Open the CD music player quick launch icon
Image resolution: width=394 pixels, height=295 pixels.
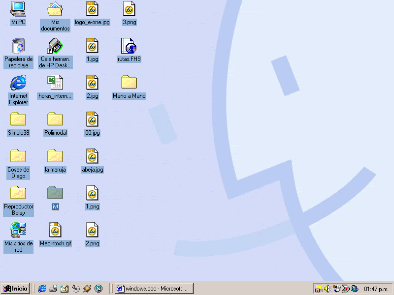(x=76, y=289)
